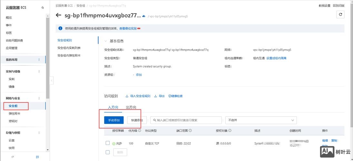
Task: Collapse the 基本信息 section chevron
Action: (x=106, y=41)
